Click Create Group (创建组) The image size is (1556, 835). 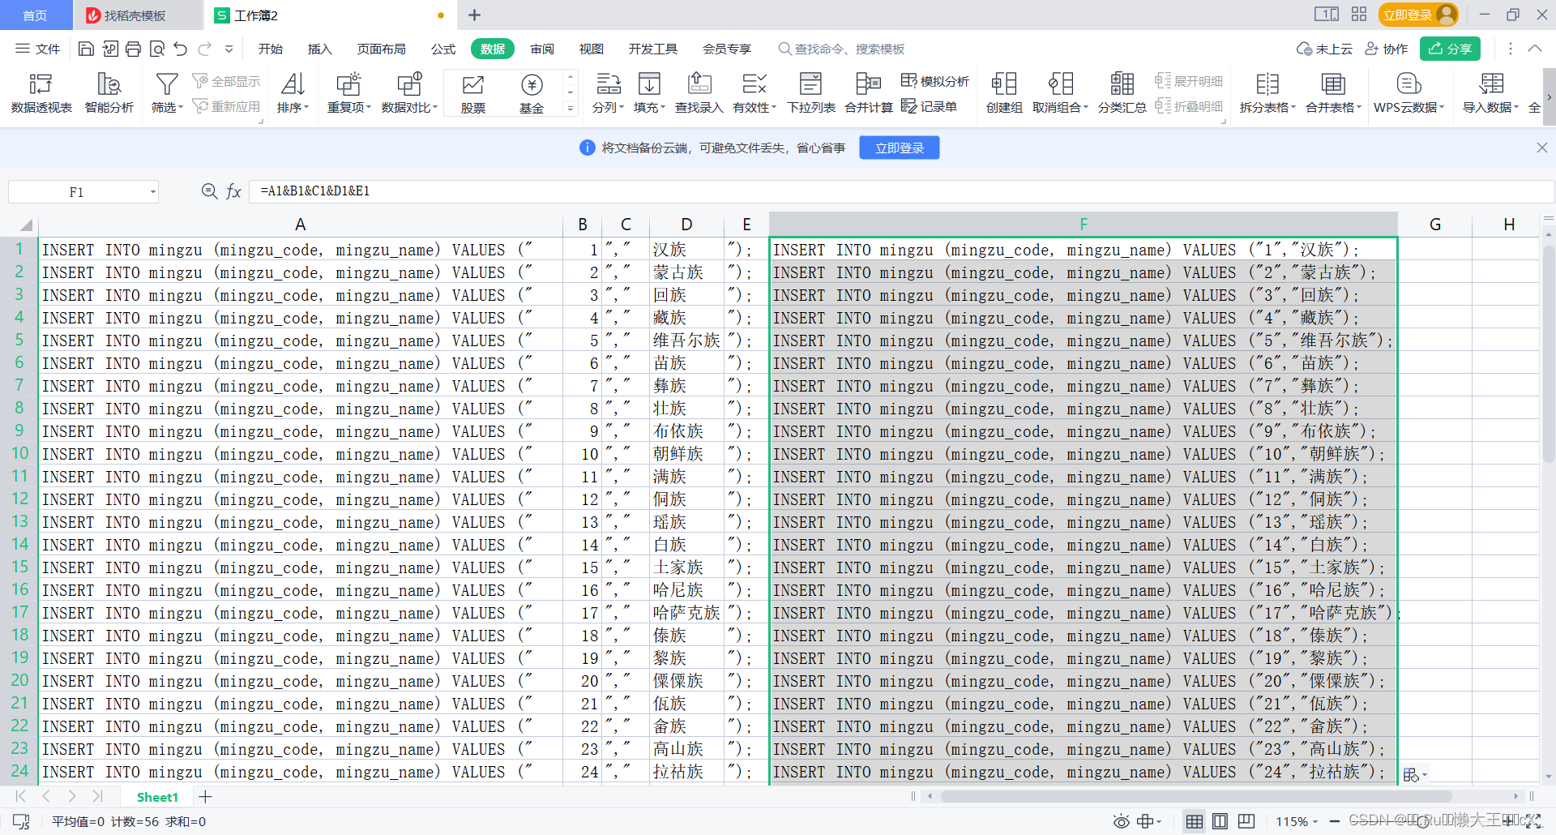click(x=1004, y=92)
